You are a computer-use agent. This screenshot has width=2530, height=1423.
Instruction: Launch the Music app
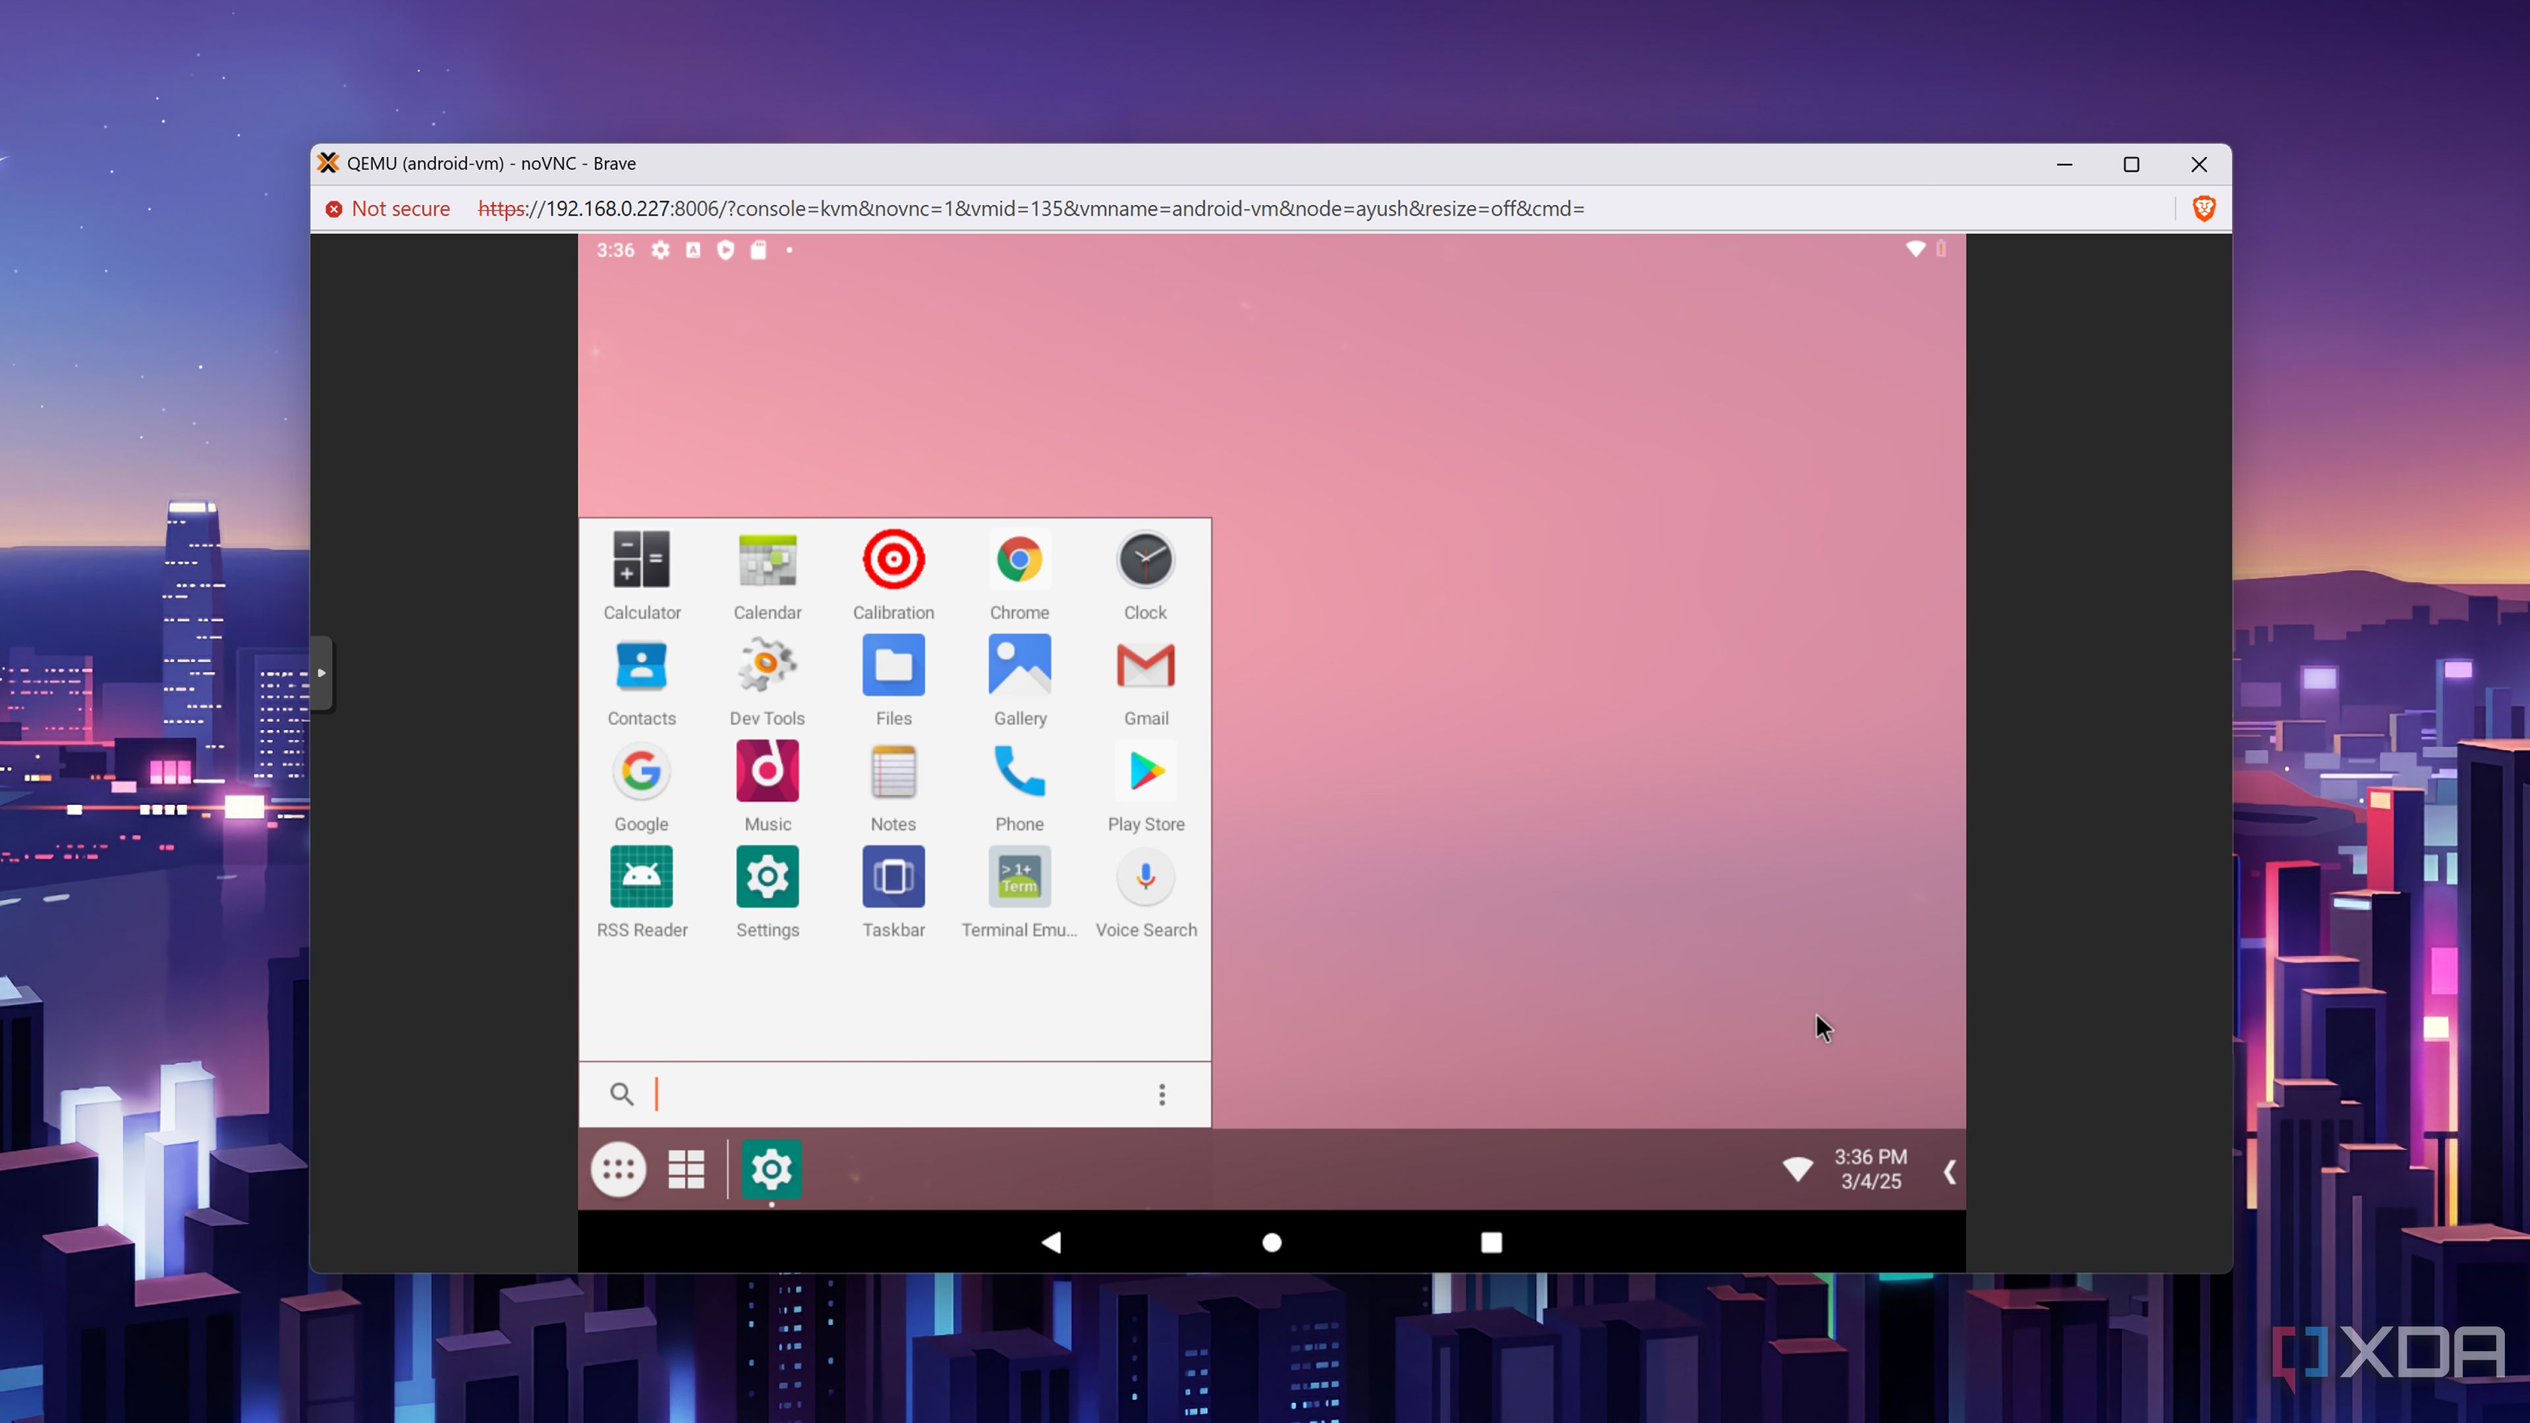767,788
